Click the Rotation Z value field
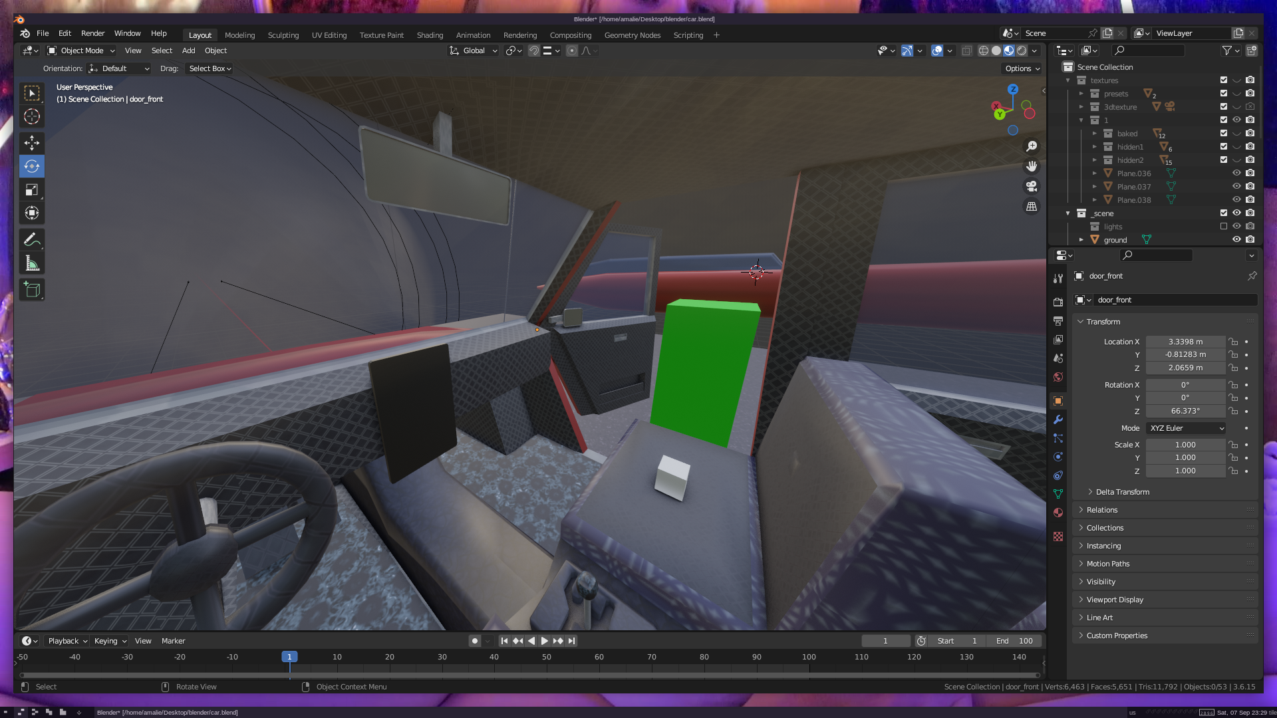 click(x=1185, y=411)
